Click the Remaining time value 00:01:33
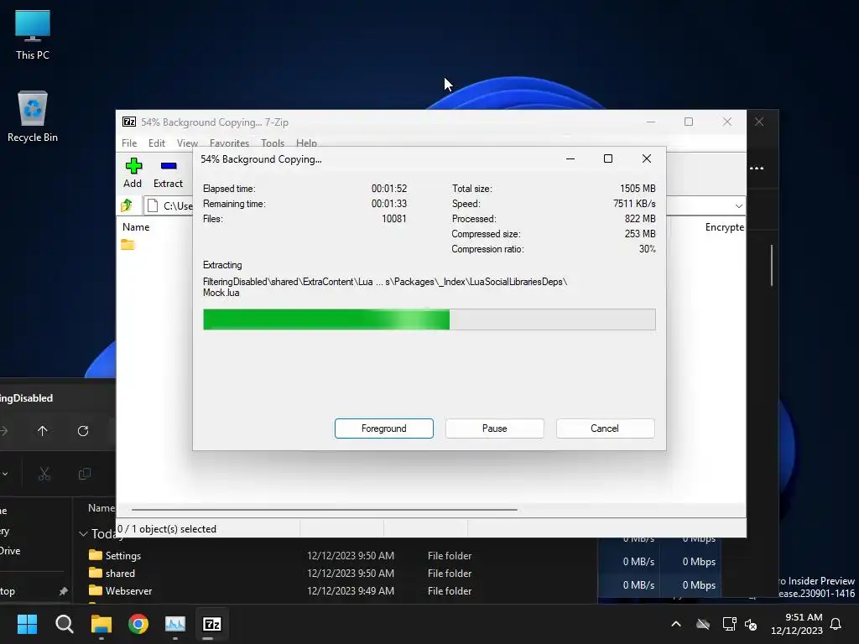859x644 pixels. point(389,203)
